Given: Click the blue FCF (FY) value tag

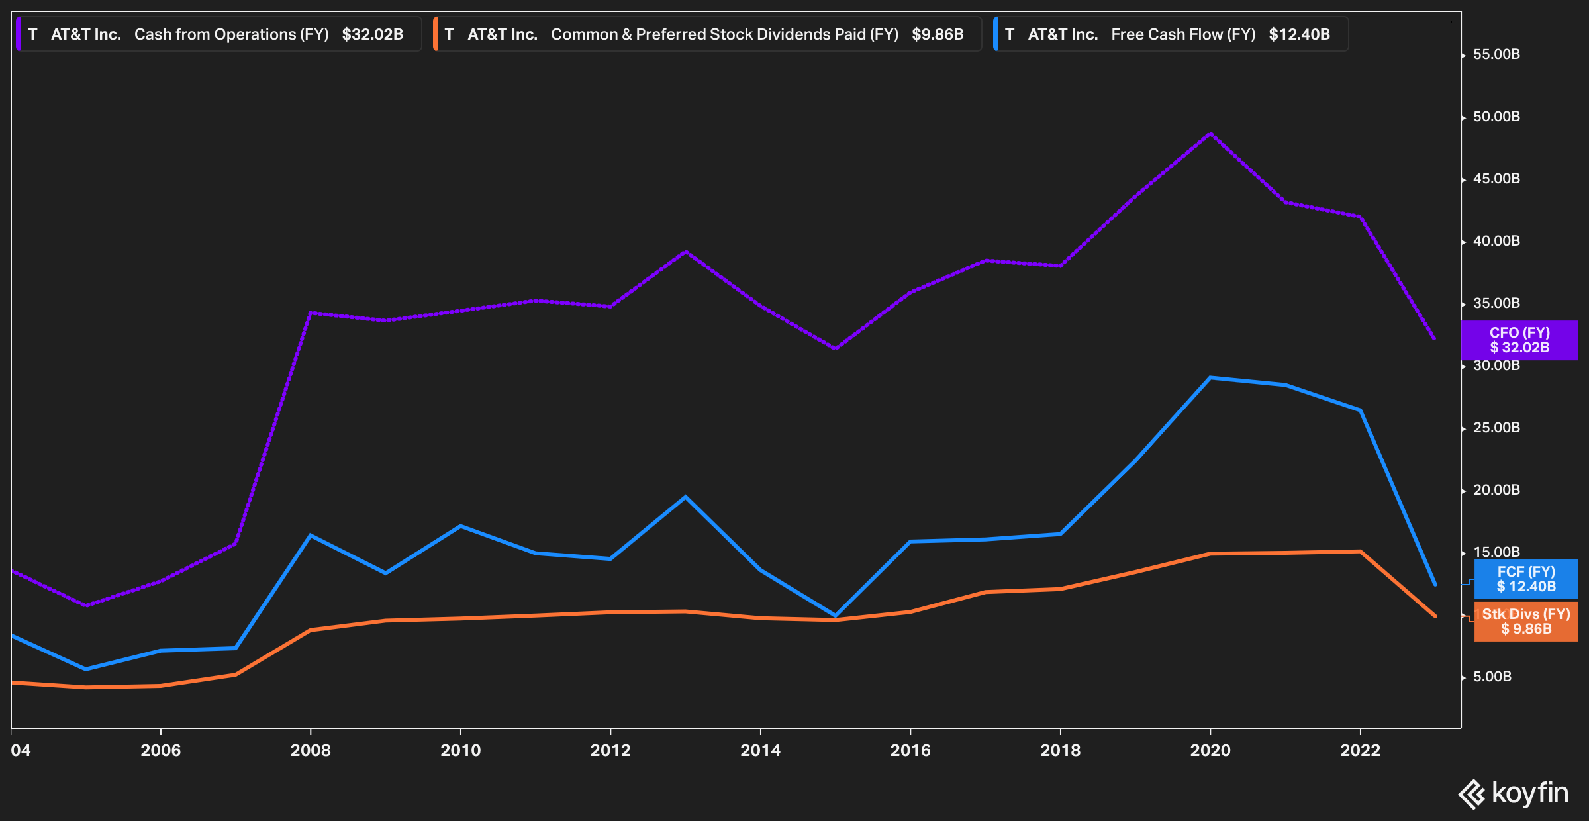Looking at the screenshot, I should coord(1526,579).
